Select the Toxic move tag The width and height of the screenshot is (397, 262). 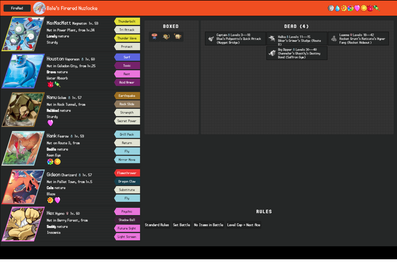coord(127,66)
